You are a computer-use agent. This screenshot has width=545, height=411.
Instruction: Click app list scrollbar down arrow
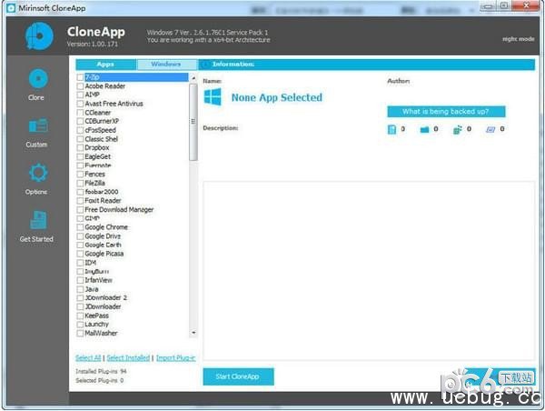pyautogui.click(x=193, y=333)
